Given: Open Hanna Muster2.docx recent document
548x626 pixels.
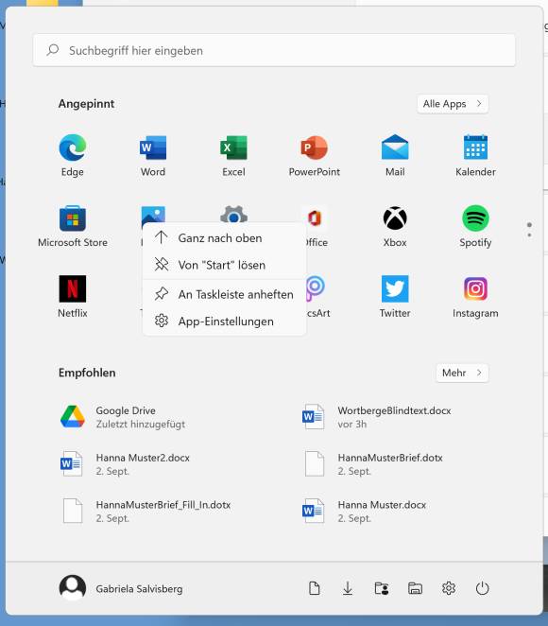Looking at the screenshot, I should 126,464.
